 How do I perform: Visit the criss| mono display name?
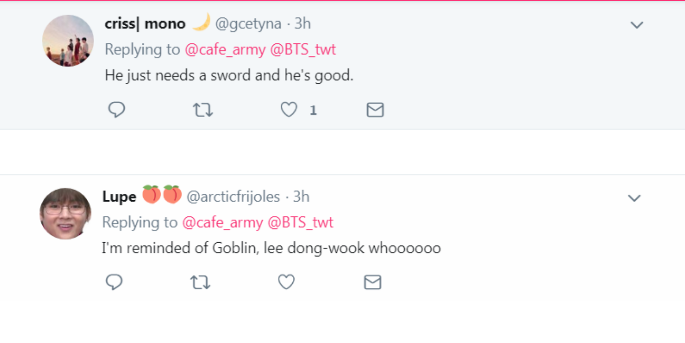pyautogui.click(x=145, y=23)
